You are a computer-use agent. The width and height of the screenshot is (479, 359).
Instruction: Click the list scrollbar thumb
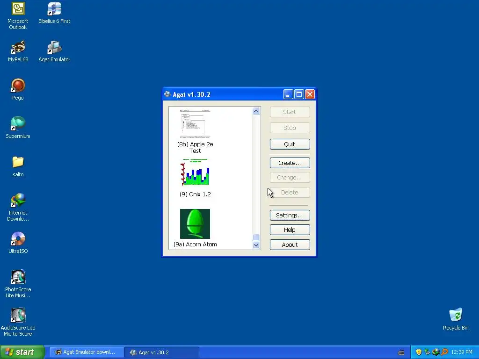[x=256, y=237]
